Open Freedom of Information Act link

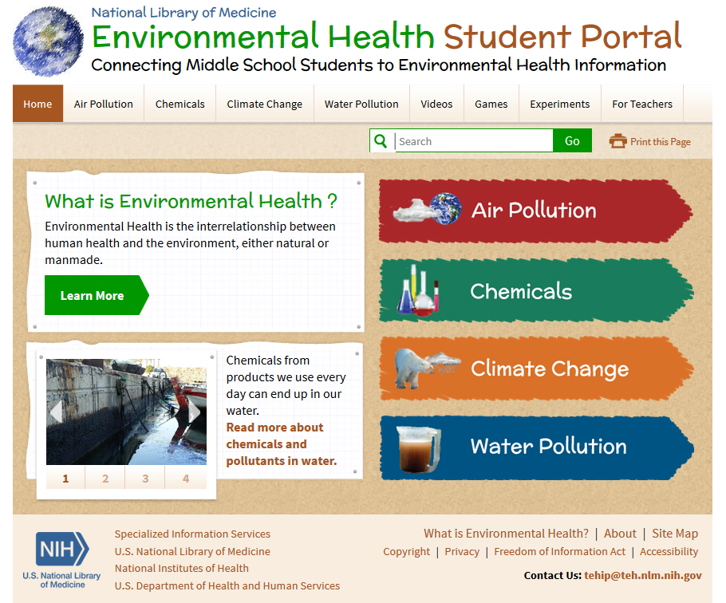click(559, 551)
